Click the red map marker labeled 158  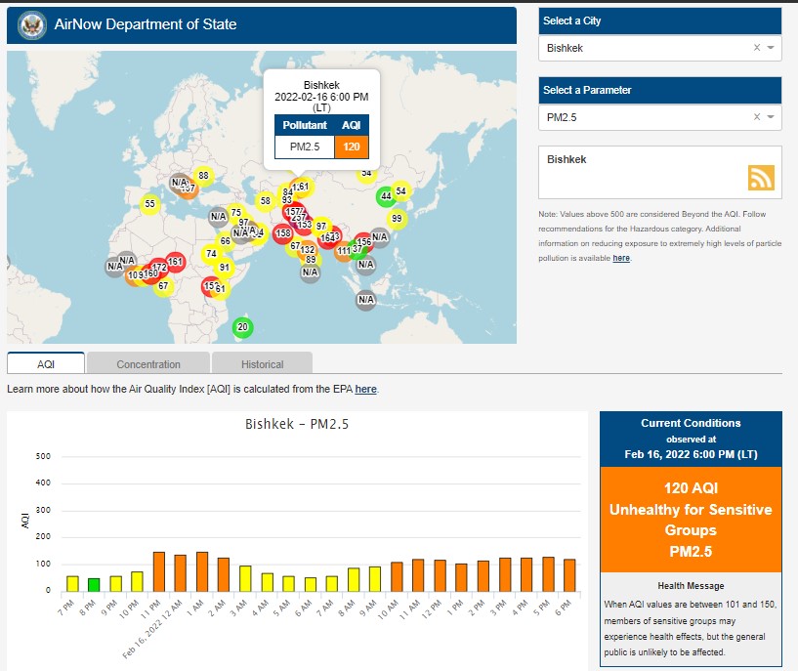pos(283,232)
